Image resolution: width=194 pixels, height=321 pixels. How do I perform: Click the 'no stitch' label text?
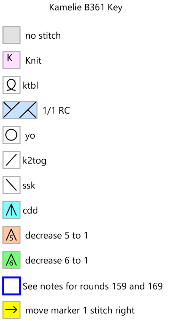point(43,36)
